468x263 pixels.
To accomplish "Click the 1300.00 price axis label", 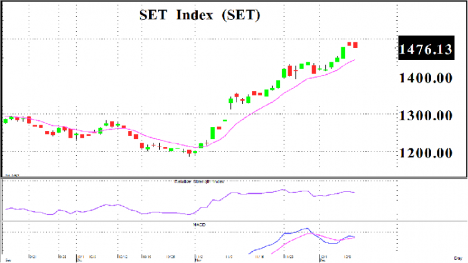I will (426, 115).
